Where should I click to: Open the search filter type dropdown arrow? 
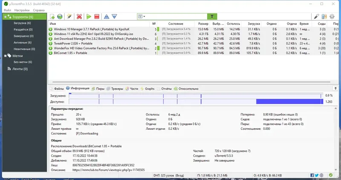pos(144,17)
